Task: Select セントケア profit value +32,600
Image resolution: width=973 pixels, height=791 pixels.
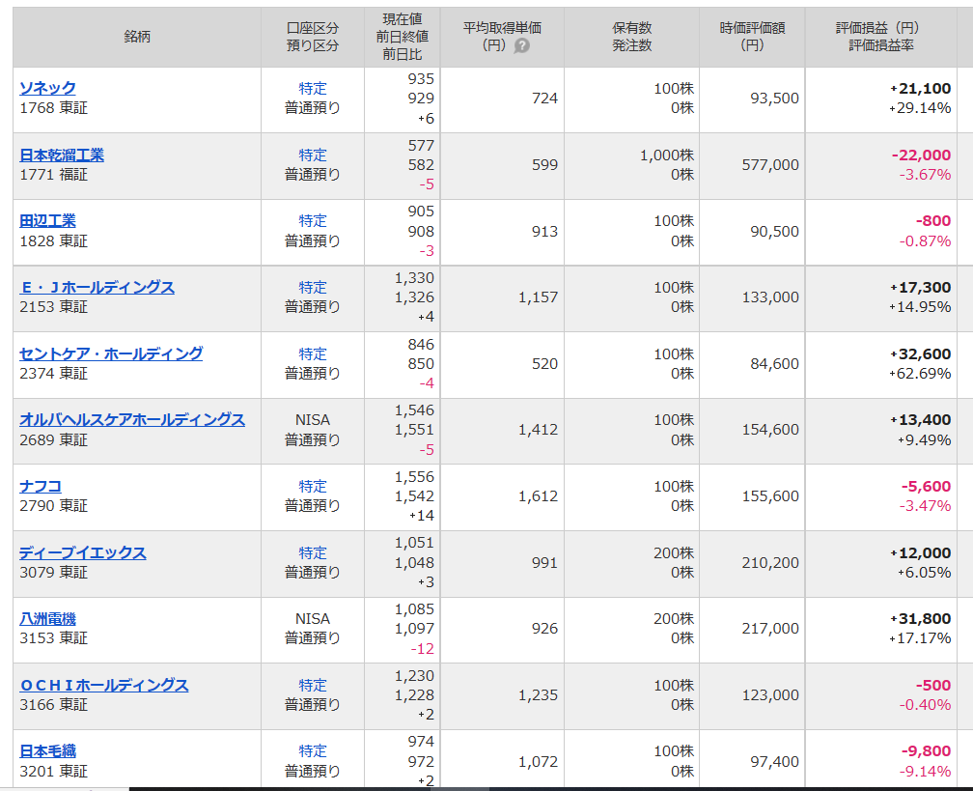Action: tap(920, 353)
